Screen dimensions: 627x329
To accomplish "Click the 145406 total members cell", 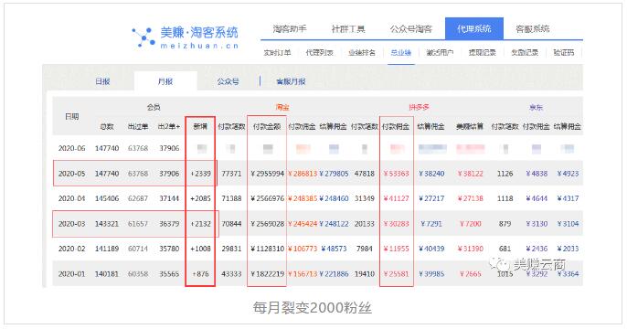I will tap(107, 198).
